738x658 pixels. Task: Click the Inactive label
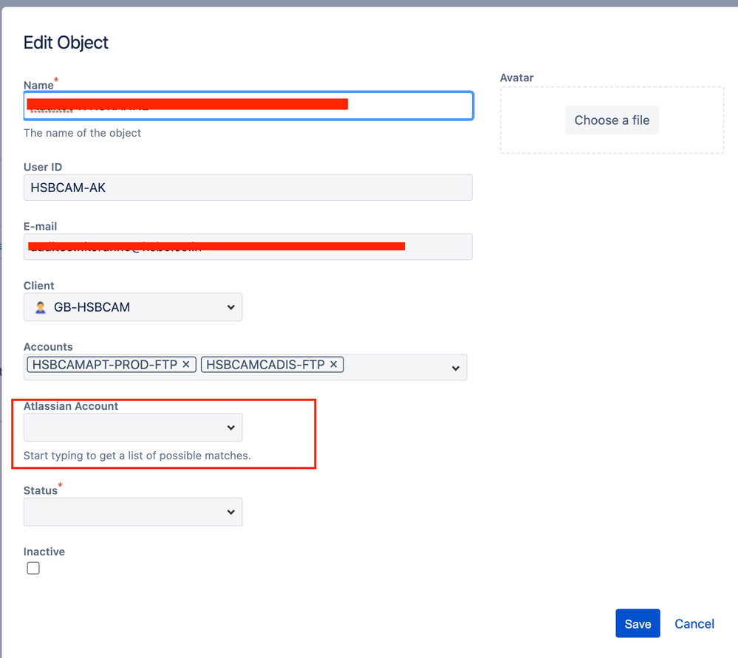click(x=44, y=552)
